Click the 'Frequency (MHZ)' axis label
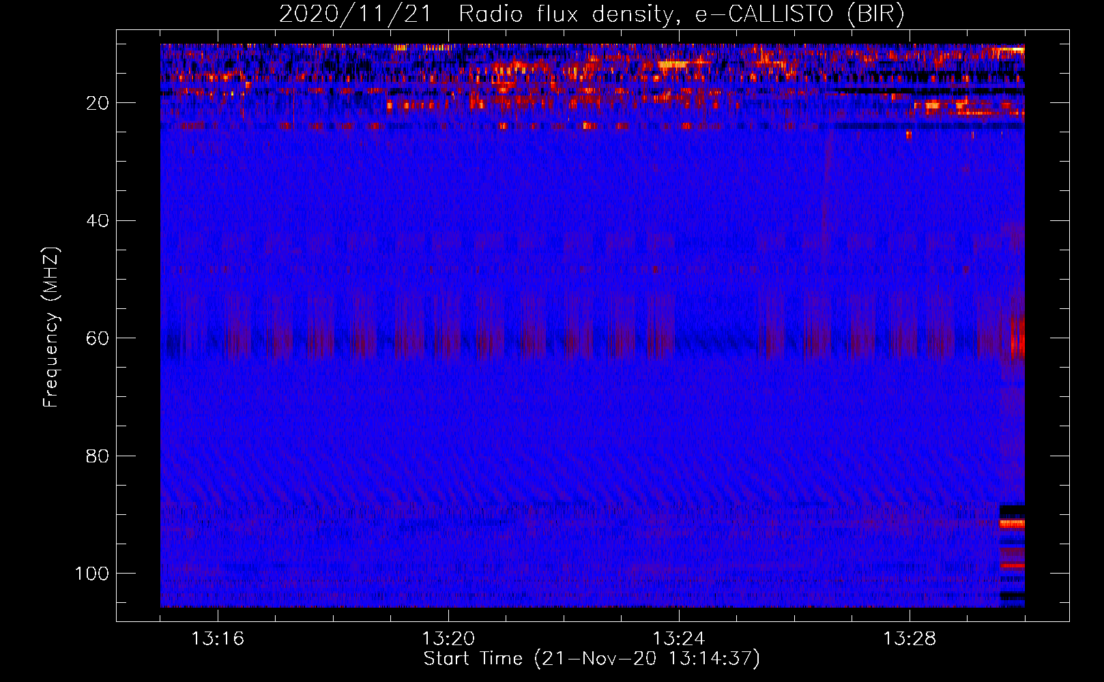Screen dimensions: 1104x682 (51, 327)
